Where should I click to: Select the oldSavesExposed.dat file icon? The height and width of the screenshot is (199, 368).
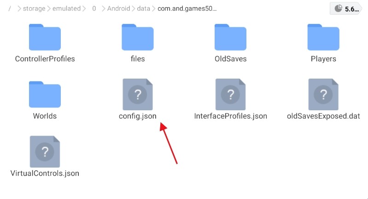323,94
